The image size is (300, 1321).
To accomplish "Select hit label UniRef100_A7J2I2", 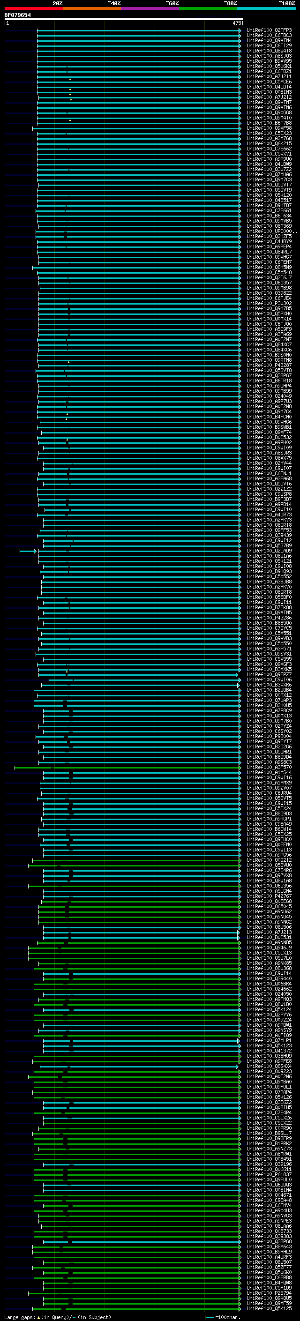I will [x=269, y=97].
